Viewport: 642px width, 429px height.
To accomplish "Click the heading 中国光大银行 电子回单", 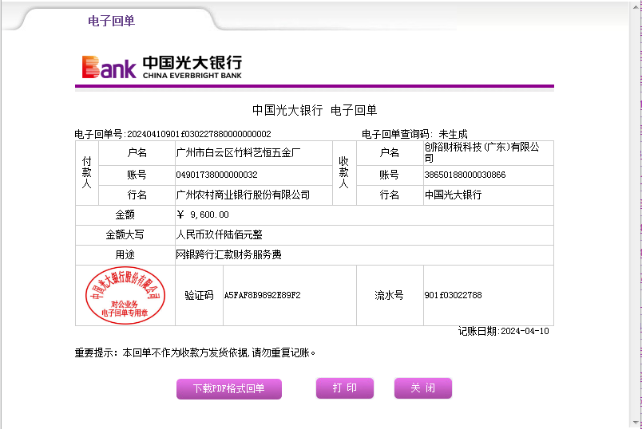I will point(315,110).
